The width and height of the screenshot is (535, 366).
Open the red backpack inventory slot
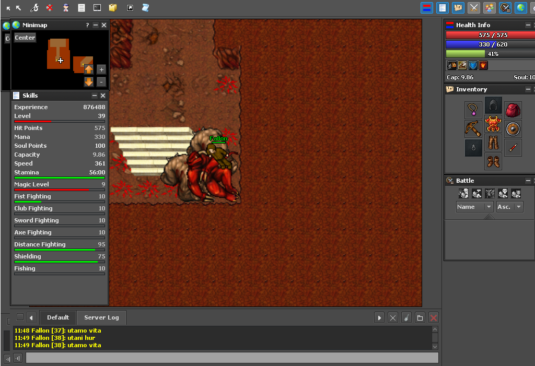pos(513,110)
